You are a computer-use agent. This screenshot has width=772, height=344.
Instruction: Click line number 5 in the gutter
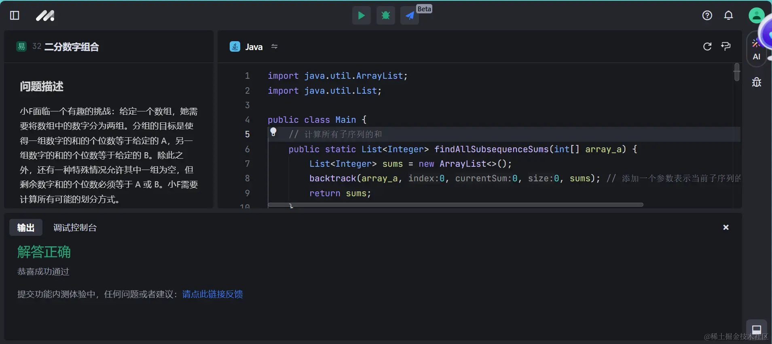point(247,134)
